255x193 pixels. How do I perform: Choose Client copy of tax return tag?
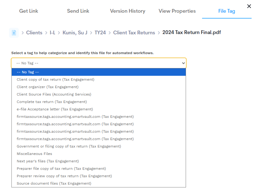point(55,79)
